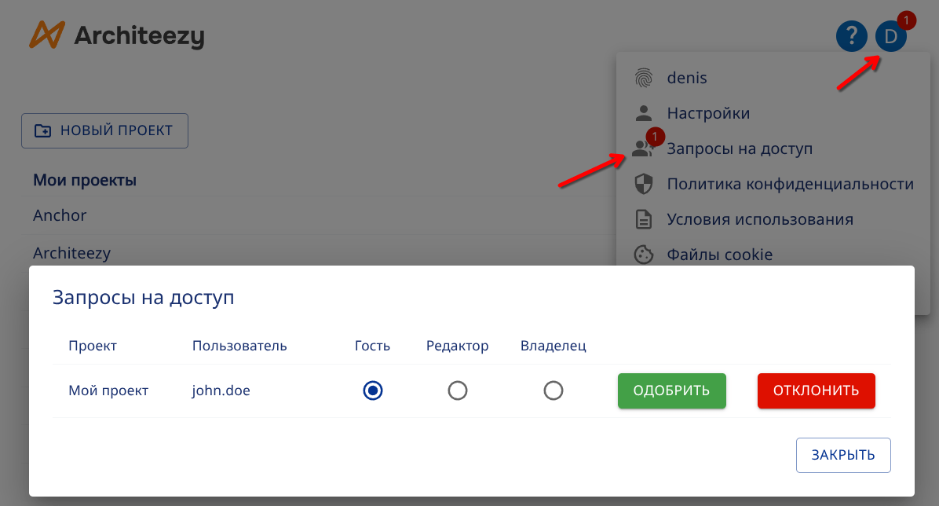Click the shield icon for privacy policy
Screen dimensions: 939x506
point(645,183)
